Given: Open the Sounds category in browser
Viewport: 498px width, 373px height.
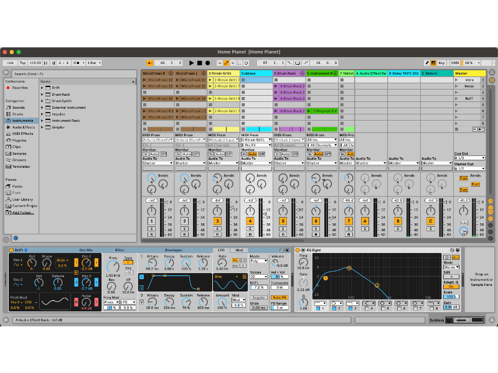Looking at the screenshot, I should coord(19,108).
